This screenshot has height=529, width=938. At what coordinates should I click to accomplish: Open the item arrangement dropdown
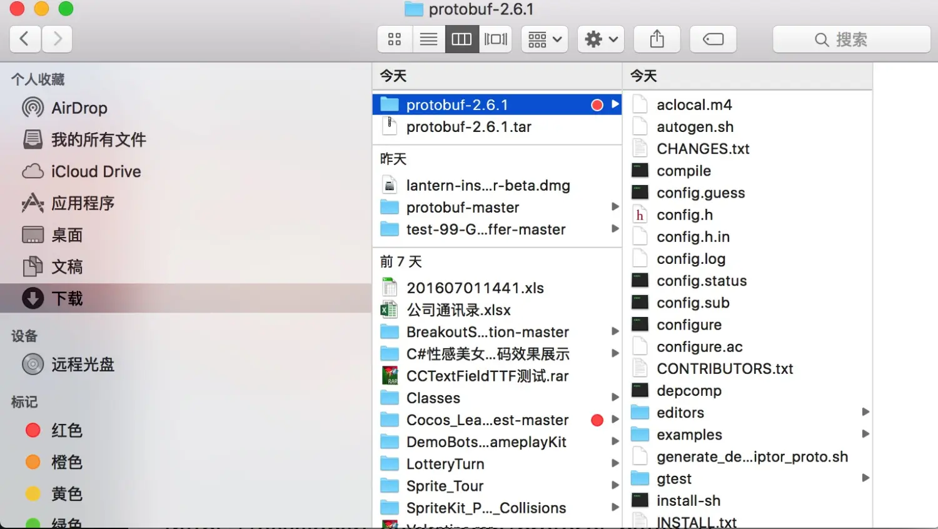pos(545,39)
